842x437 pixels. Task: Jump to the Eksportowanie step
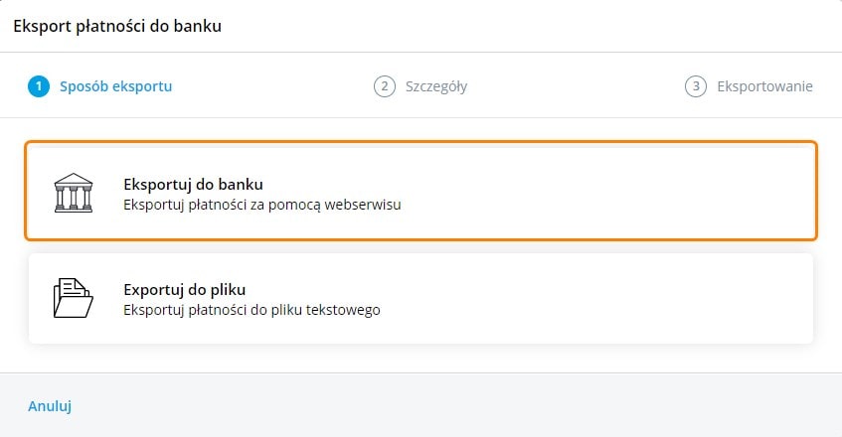(x=764, y=86)
